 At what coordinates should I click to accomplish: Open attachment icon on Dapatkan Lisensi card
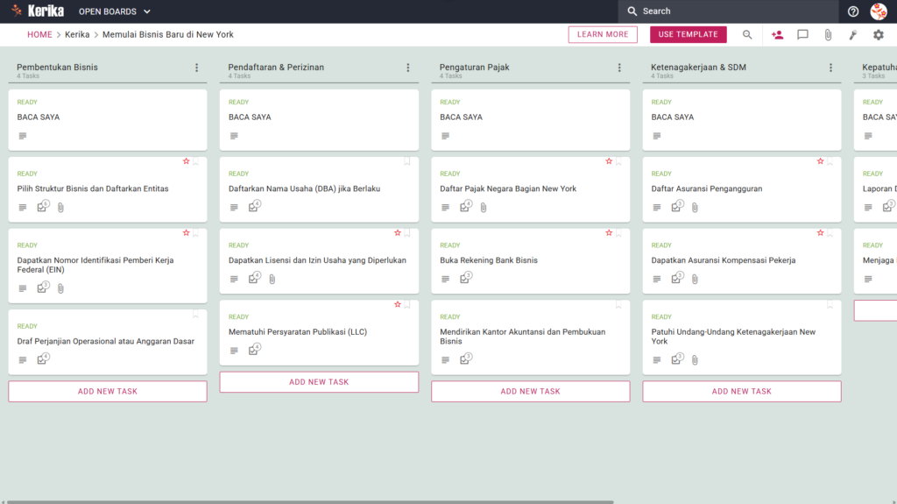[x=272, y=279]
